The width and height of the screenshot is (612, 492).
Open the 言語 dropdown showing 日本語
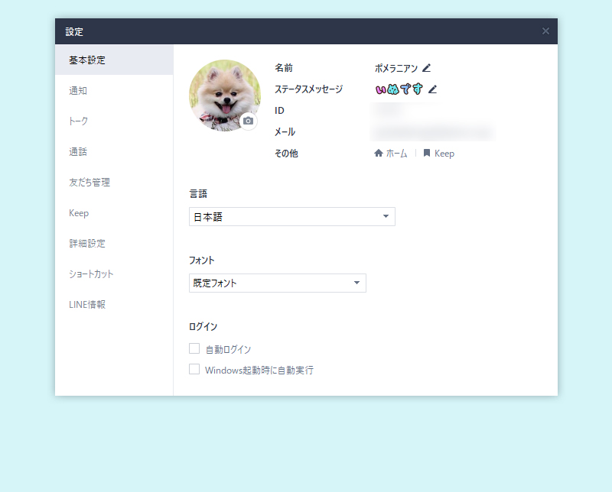click(x=292, y=216)
